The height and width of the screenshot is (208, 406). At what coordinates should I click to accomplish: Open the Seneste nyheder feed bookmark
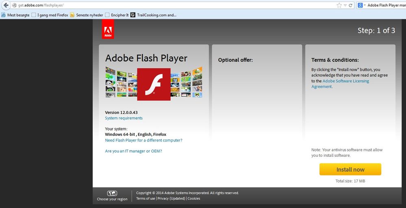click(87, 15)
